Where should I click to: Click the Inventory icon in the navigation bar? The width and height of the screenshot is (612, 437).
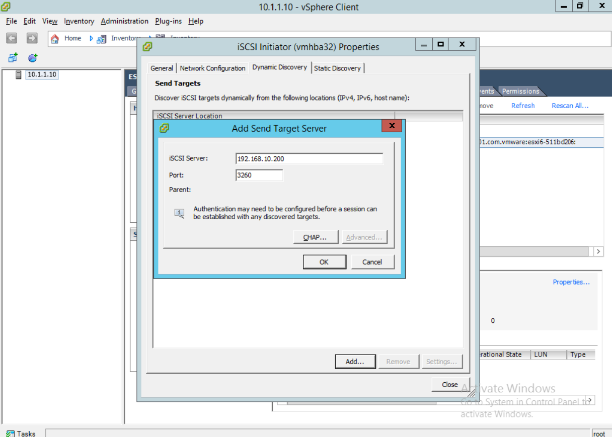[101, 38]
